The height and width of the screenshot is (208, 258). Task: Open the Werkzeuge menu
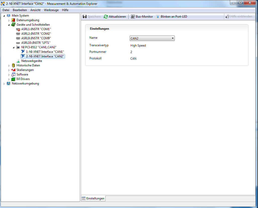click(51, 10)
